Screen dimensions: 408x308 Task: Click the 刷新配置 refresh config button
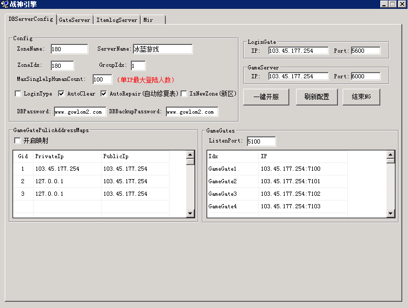(316, 97)
